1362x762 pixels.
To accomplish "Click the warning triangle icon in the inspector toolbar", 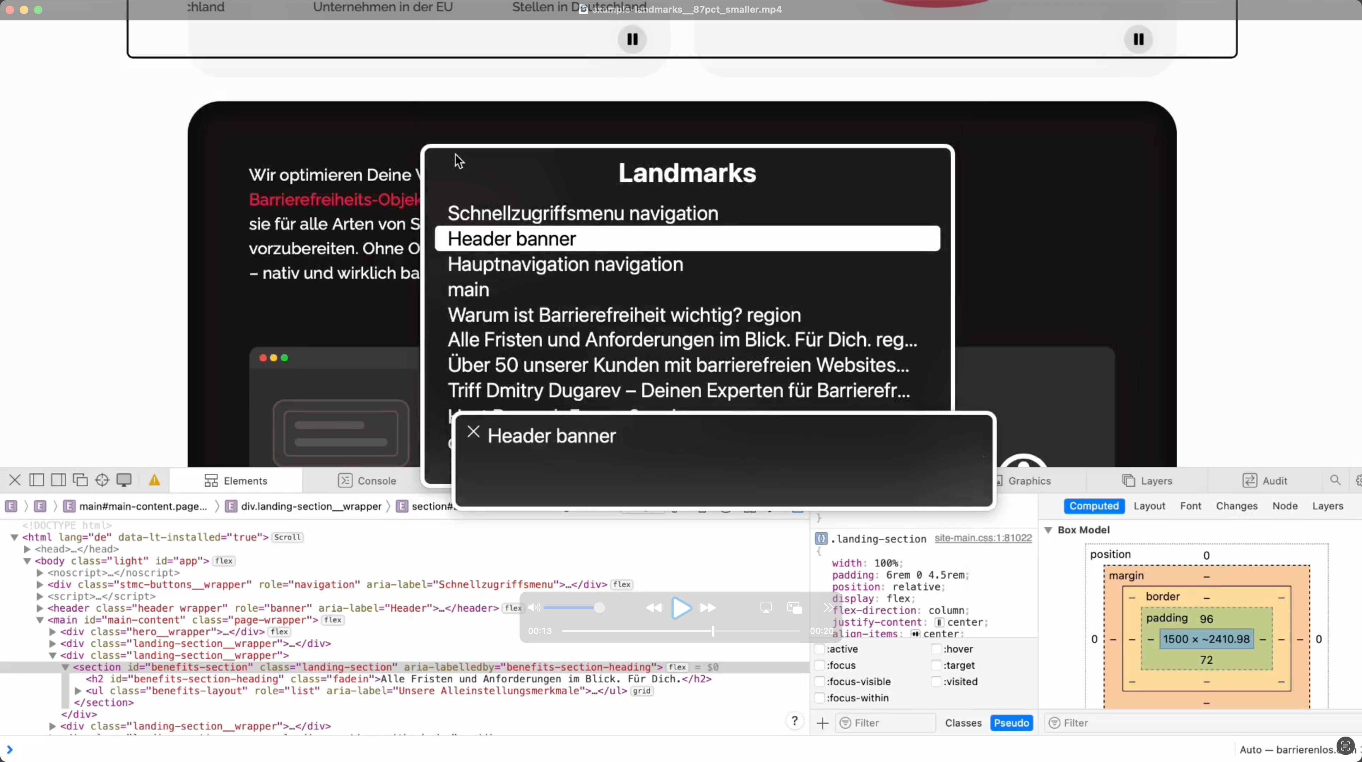I will tap(154, 480).
